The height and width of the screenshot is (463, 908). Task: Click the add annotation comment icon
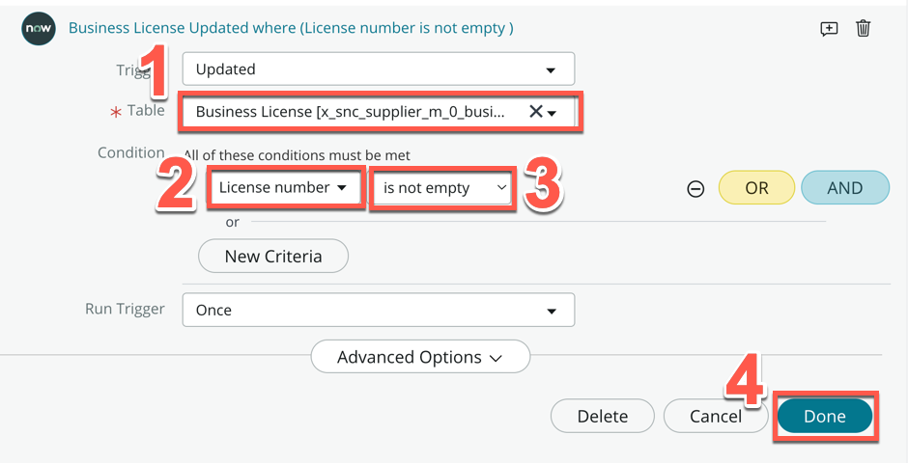829,29
